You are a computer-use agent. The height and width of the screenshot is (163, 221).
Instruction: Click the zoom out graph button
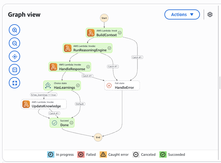point(14,43)
